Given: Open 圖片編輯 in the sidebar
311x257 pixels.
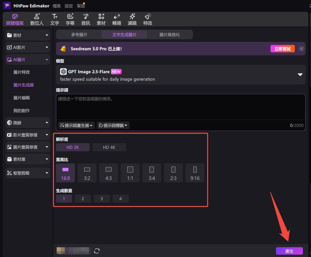Looking at the screenshot, I should (x=22, y=98).
